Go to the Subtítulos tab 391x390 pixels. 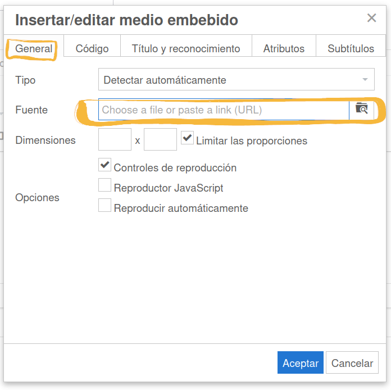[351, 48]
